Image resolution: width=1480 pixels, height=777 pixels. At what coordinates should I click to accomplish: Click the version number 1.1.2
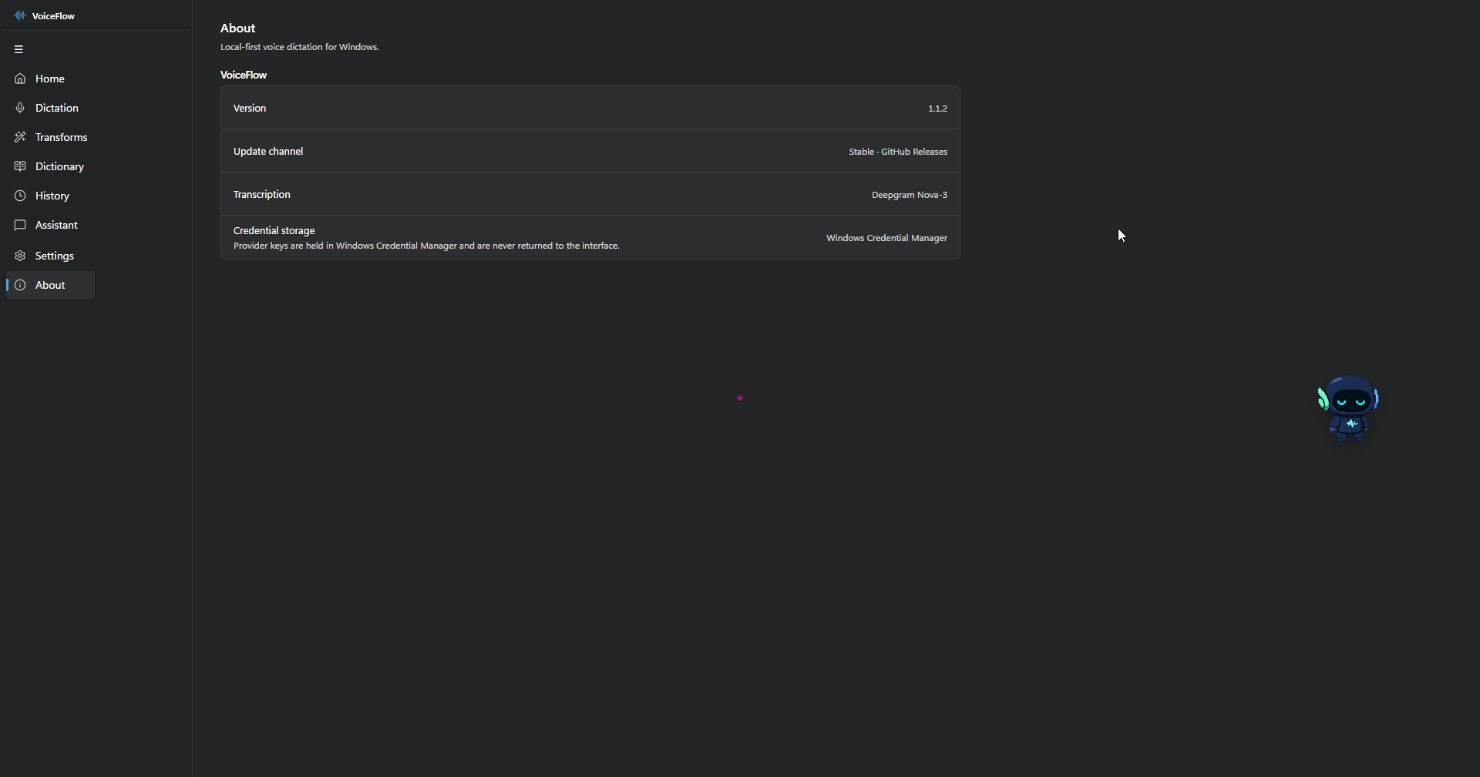[x=937, y=109]
